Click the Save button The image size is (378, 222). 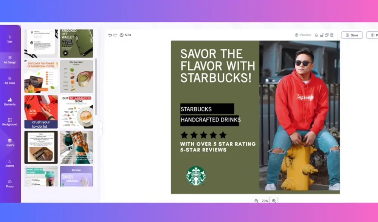click(352, 35)
